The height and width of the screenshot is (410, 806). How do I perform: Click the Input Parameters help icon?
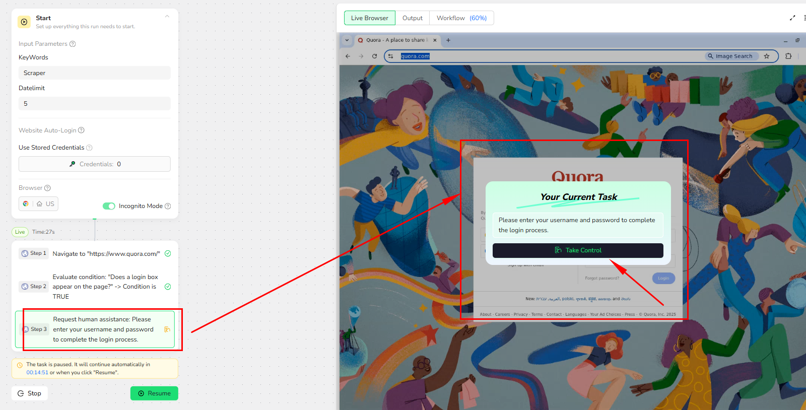click(73, 44)
